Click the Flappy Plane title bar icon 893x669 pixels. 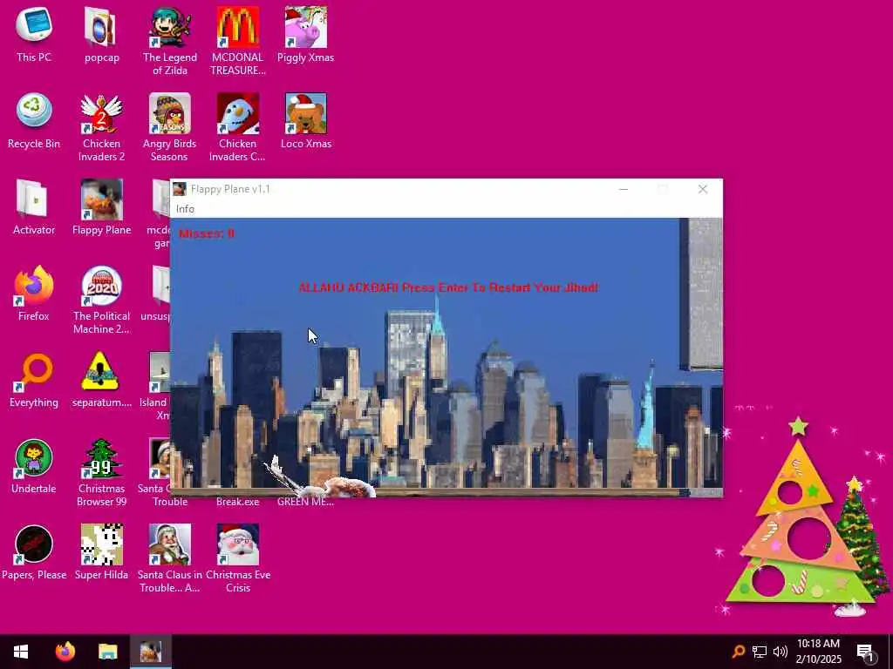coord(180,189)
